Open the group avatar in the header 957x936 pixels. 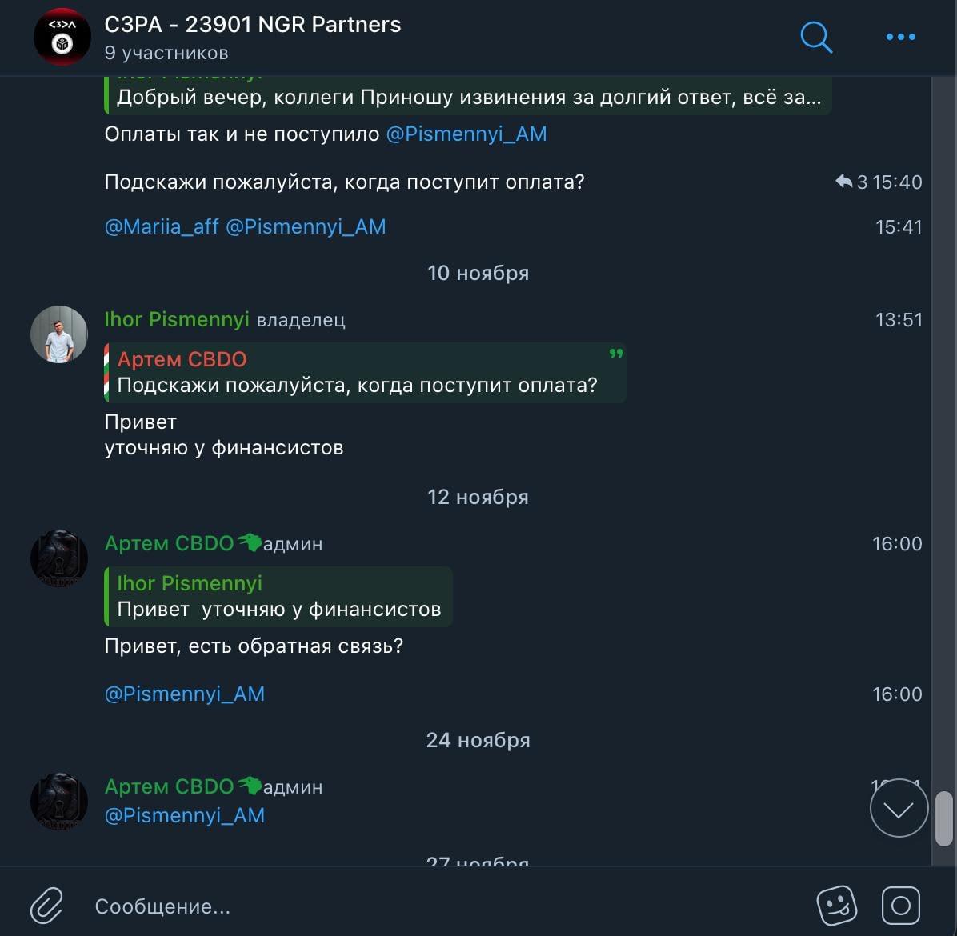[x=62, y=37]
